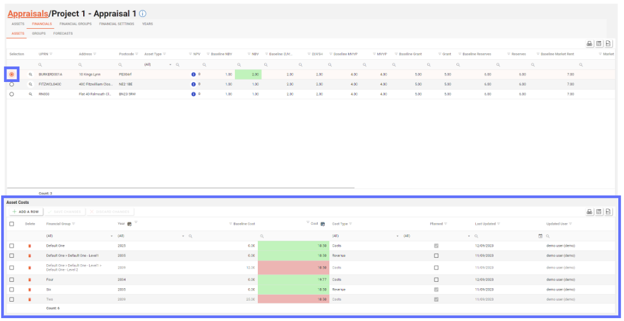The height and width of the screenshot is (321, 624).
Task: Click the Add a Row button
Action: click(25, 211)
